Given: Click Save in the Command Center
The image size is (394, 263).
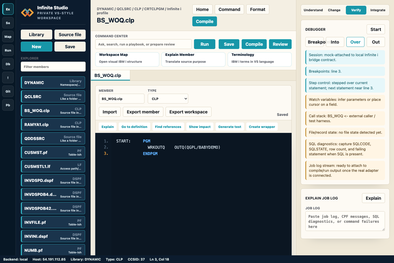Looking at the screenshot, I should coord(229,44).
